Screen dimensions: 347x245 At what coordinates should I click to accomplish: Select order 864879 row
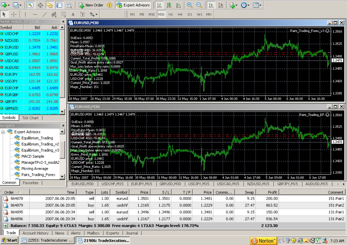tap(173, 205)
